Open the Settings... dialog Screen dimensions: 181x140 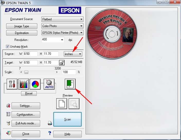[26, 106]
